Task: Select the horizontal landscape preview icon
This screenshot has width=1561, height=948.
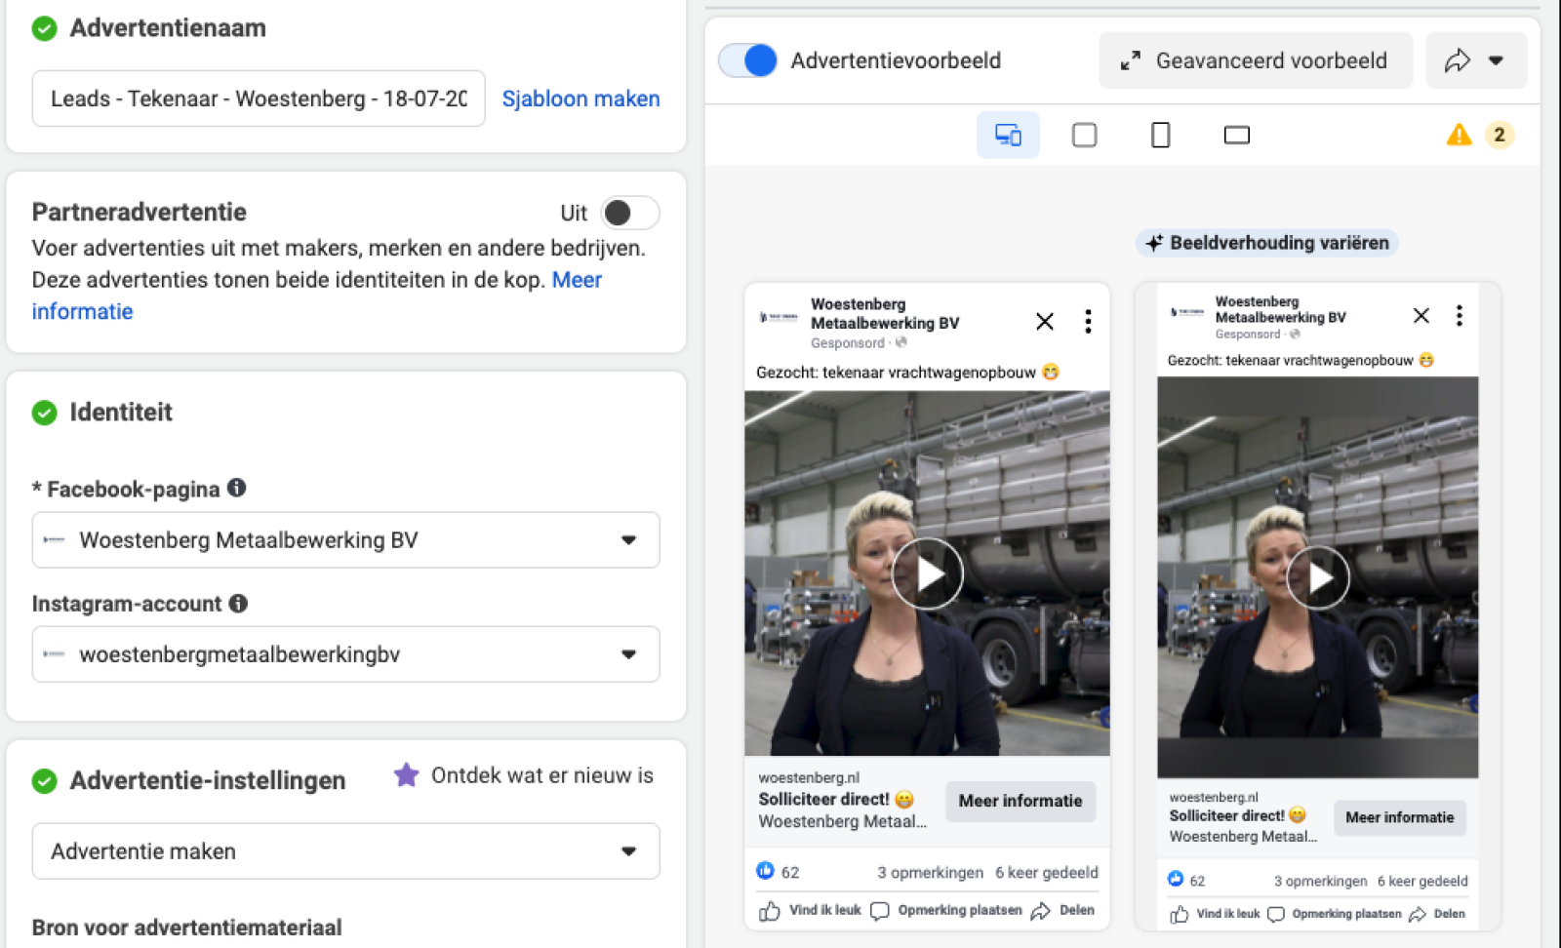Action: tap(1236, 135)
